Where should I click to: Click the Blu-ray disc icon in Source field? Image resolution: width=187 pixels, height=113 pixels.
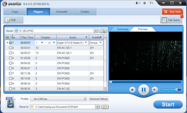[x=17, y=31]
